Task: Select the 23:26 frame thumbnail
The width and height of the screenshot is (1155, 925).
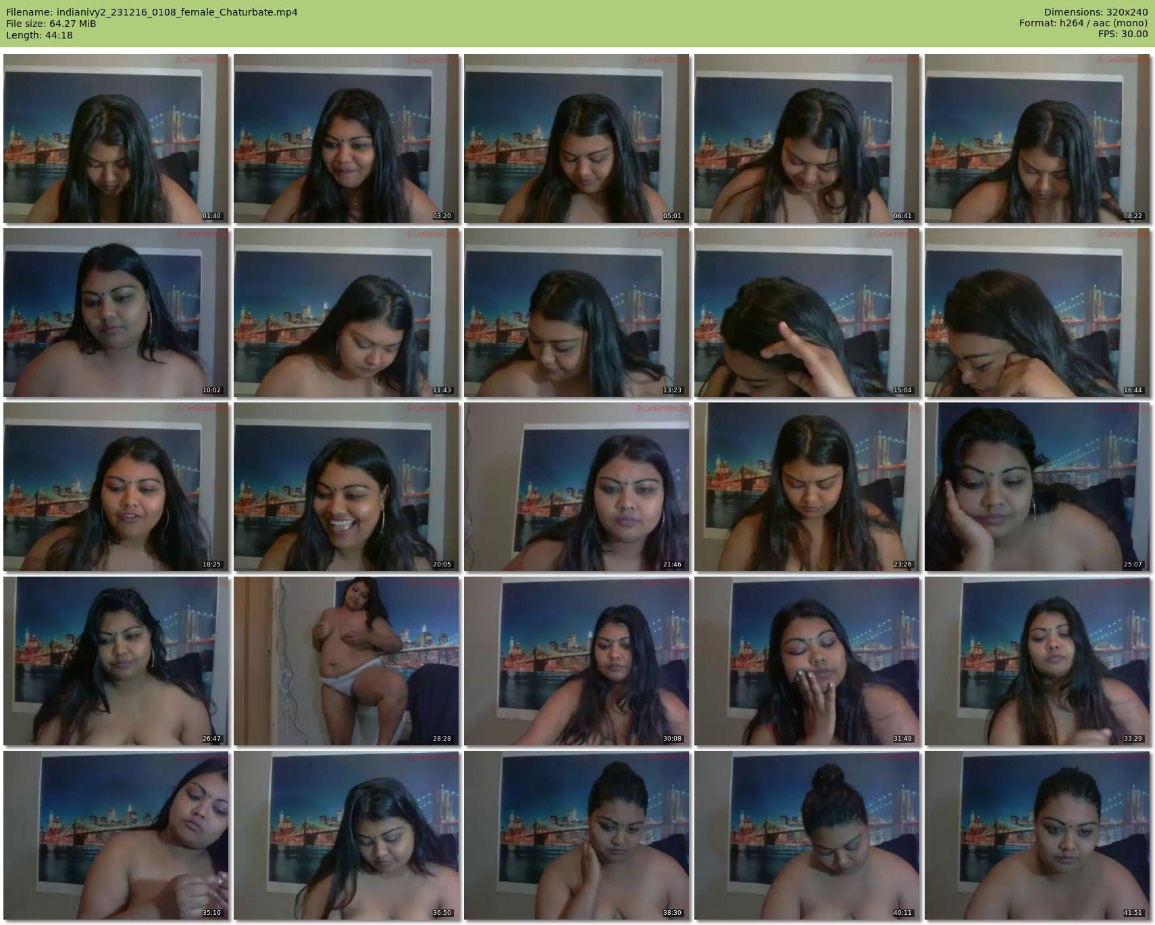Action: coord(806,487)
